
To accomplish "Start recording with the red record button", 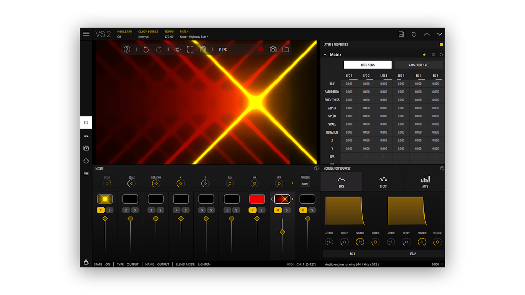I will [260, 50].
